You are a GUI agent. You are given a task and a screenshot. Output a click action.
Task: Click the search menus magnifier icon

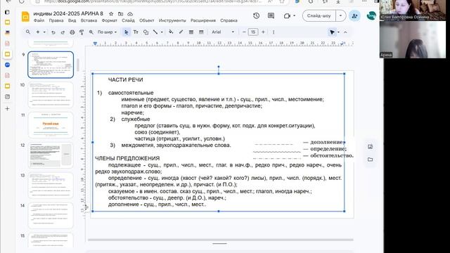(28, 32)
